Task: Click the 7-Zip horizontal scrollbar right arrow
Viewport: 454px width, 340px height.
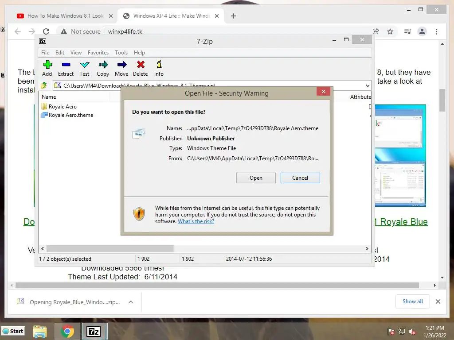Action: [367, 249]
